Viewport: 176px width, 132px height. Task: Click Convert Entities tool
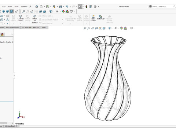tap(21, 18)
